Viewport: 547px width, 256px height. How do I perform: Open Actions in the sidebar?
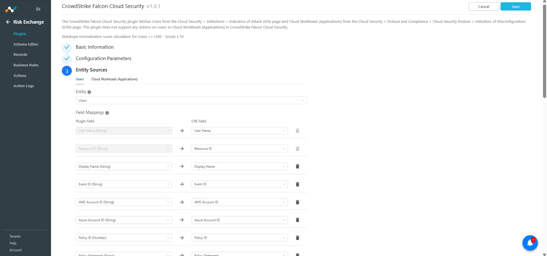click(x=20, y=75)
